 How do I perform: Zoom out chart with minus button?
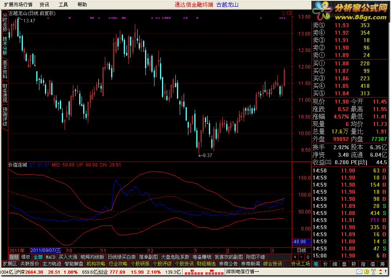tap(302, 257)
